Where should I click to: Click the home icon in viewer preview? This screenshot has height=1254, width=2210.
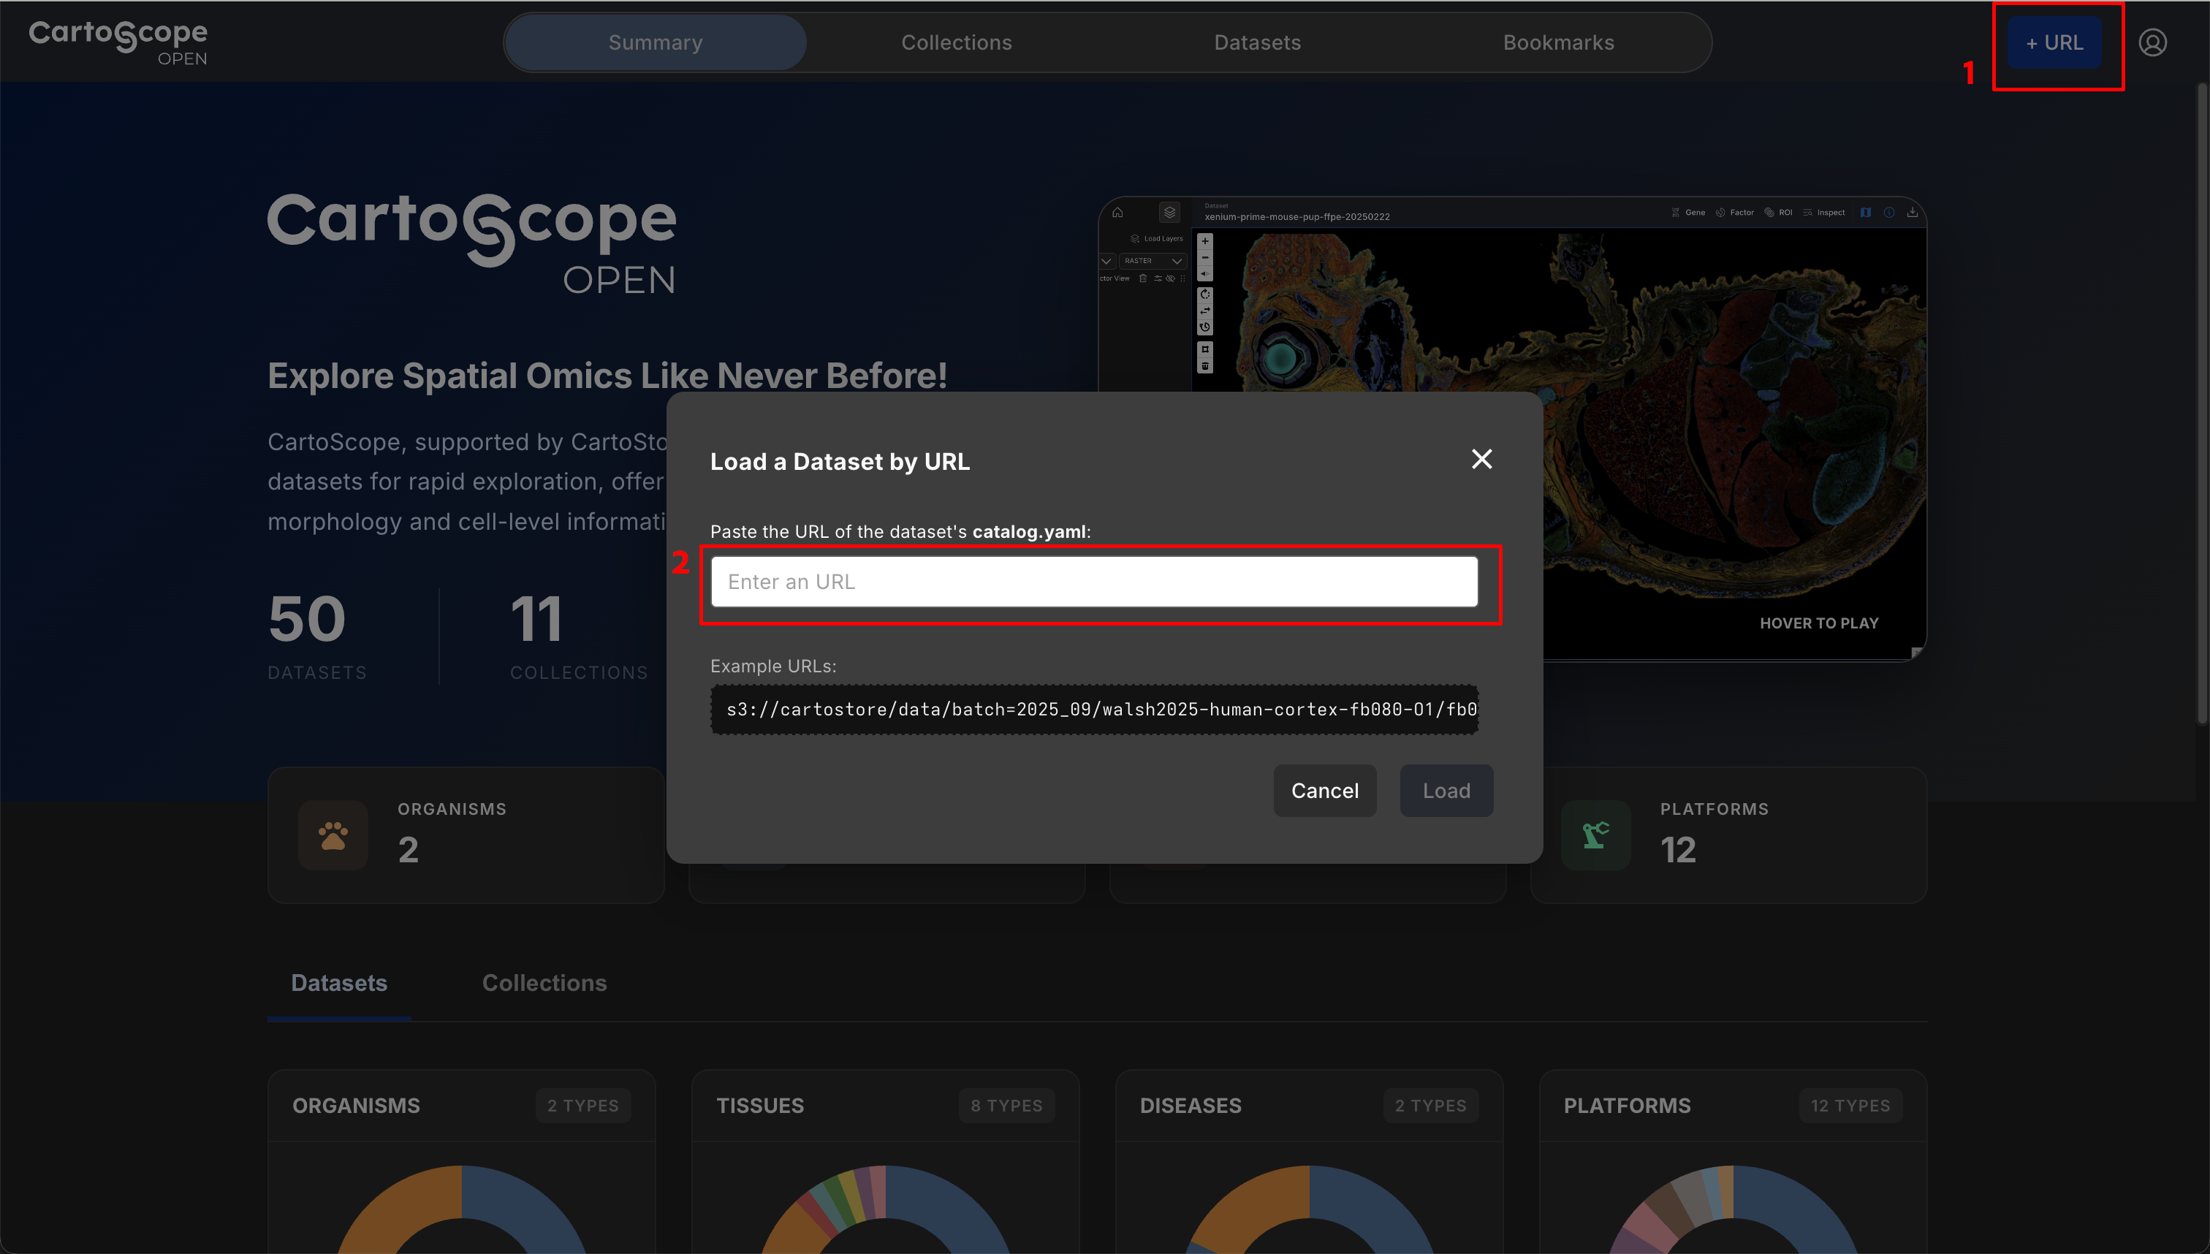click(x=1118, y=213)
